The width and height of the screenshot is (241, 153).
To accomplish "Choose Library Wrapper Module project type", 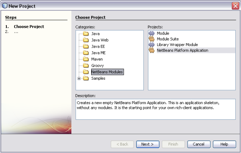I will (177, 44).
